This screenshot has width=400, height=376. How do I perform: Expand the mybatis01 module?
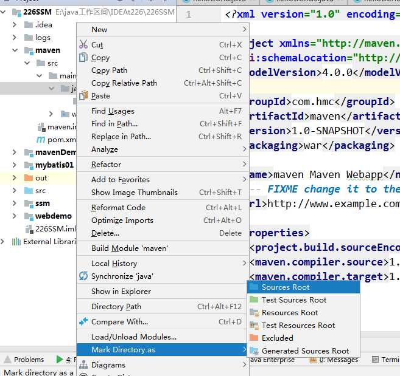tap(15, 165)
